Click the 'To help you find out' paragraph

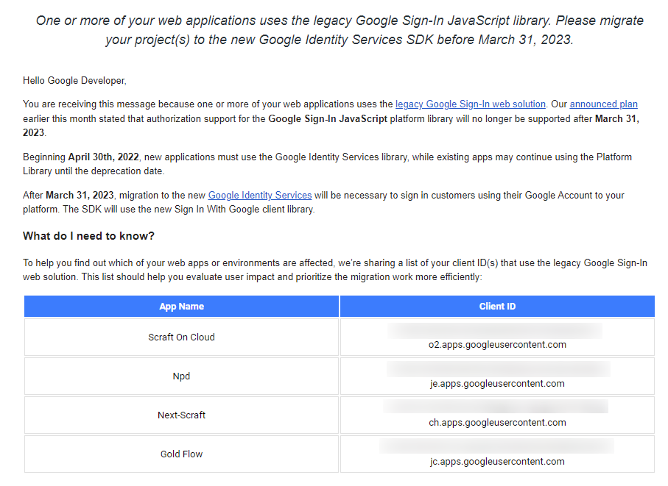(x=335, y=270)
